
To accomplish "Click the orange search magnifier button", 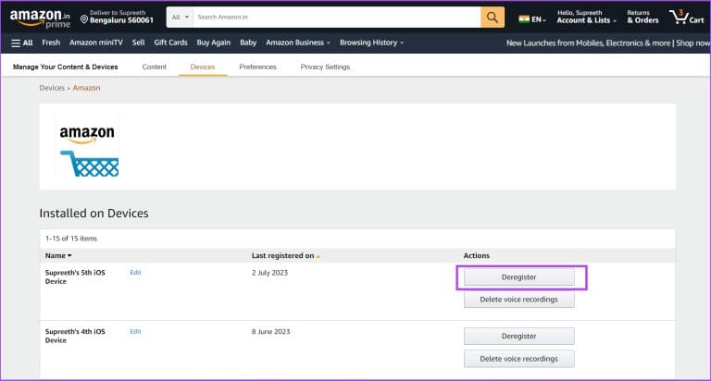I will tap(492, 18).
